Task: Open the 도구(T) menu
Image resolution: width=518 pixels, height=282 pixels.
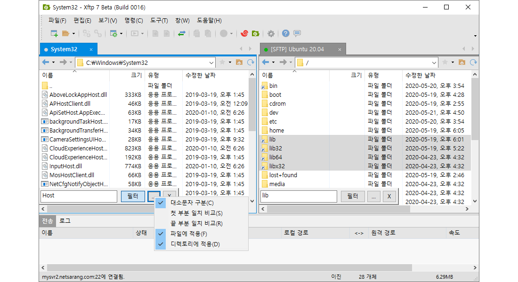Action: (x=159, y=21)
